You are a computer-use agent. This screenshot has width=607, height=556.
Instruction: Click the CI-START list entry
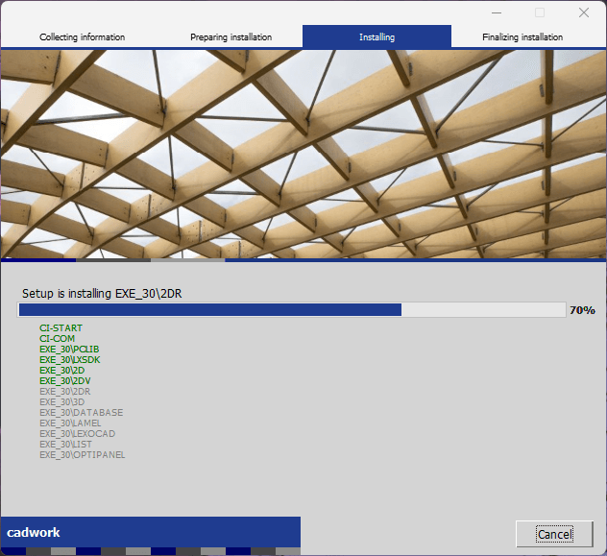(x=61, y=328)
